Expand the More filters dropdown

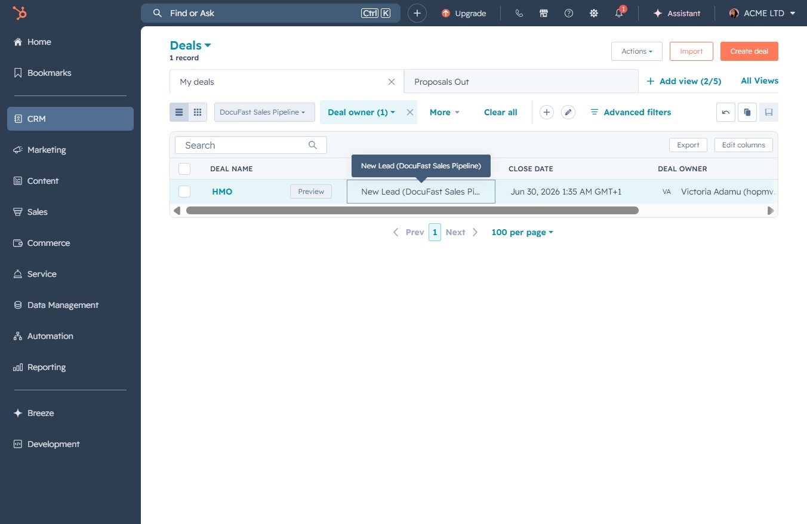(445, 112)
